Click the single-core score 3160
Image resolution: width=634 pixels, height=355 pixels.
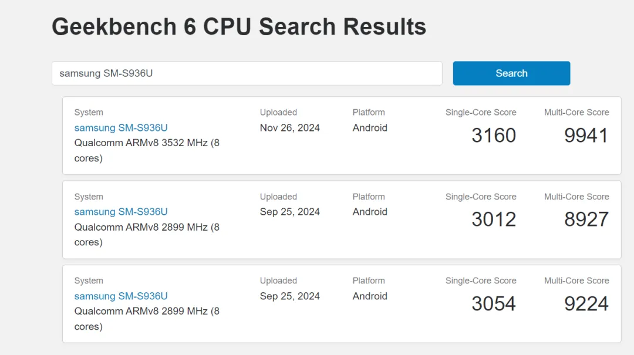[x=494, y=135]
